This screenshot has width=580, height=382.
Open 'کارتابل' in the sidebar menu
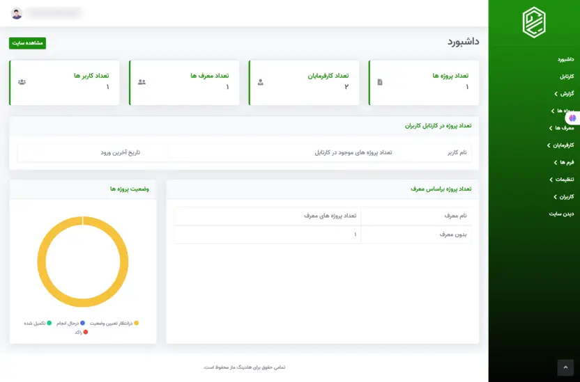point(566,77)
